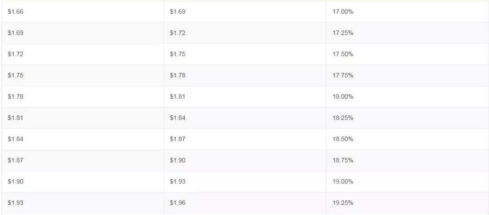The height and width of the screenshot is (215, 489).
Task: Click $1.81 in the 18.00% row
Action: click(177, 97)
